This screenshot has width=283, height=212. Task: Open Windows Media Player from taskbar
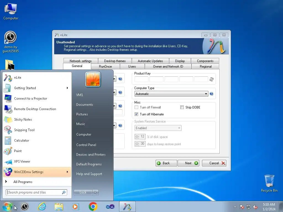tap(76, 206)
